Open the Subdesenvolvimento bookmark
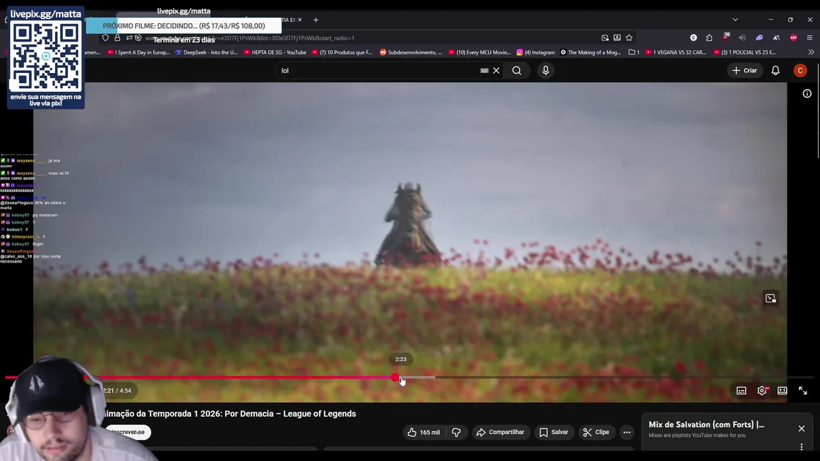Viewport: 820px width, 461px height. (411, 53)
